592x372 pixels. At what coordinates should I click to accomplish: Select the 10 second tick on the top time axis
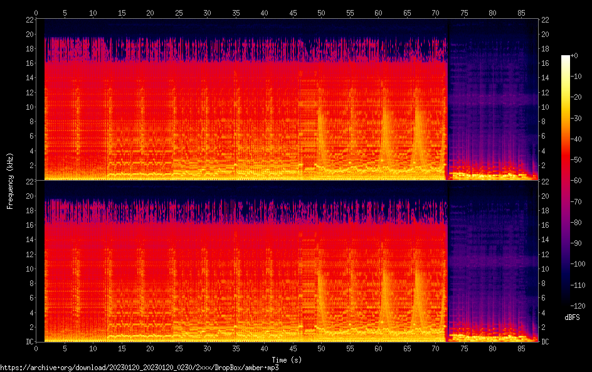pos(93,13)
